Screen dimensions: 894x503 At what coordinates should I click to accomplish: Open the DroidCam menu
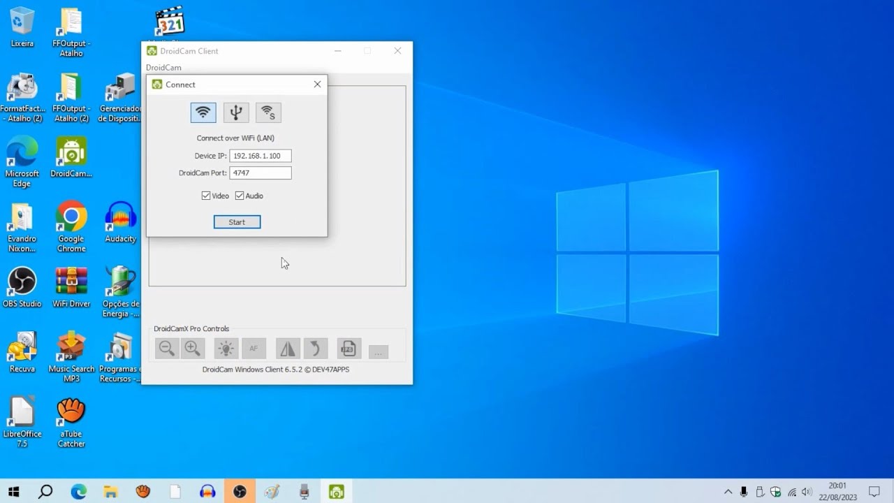click(x=163, y=68)
